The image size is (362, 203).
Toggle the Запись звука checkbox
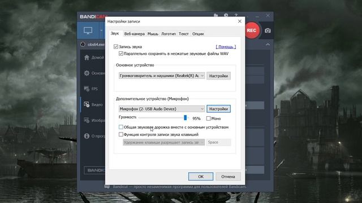(116, 47)
